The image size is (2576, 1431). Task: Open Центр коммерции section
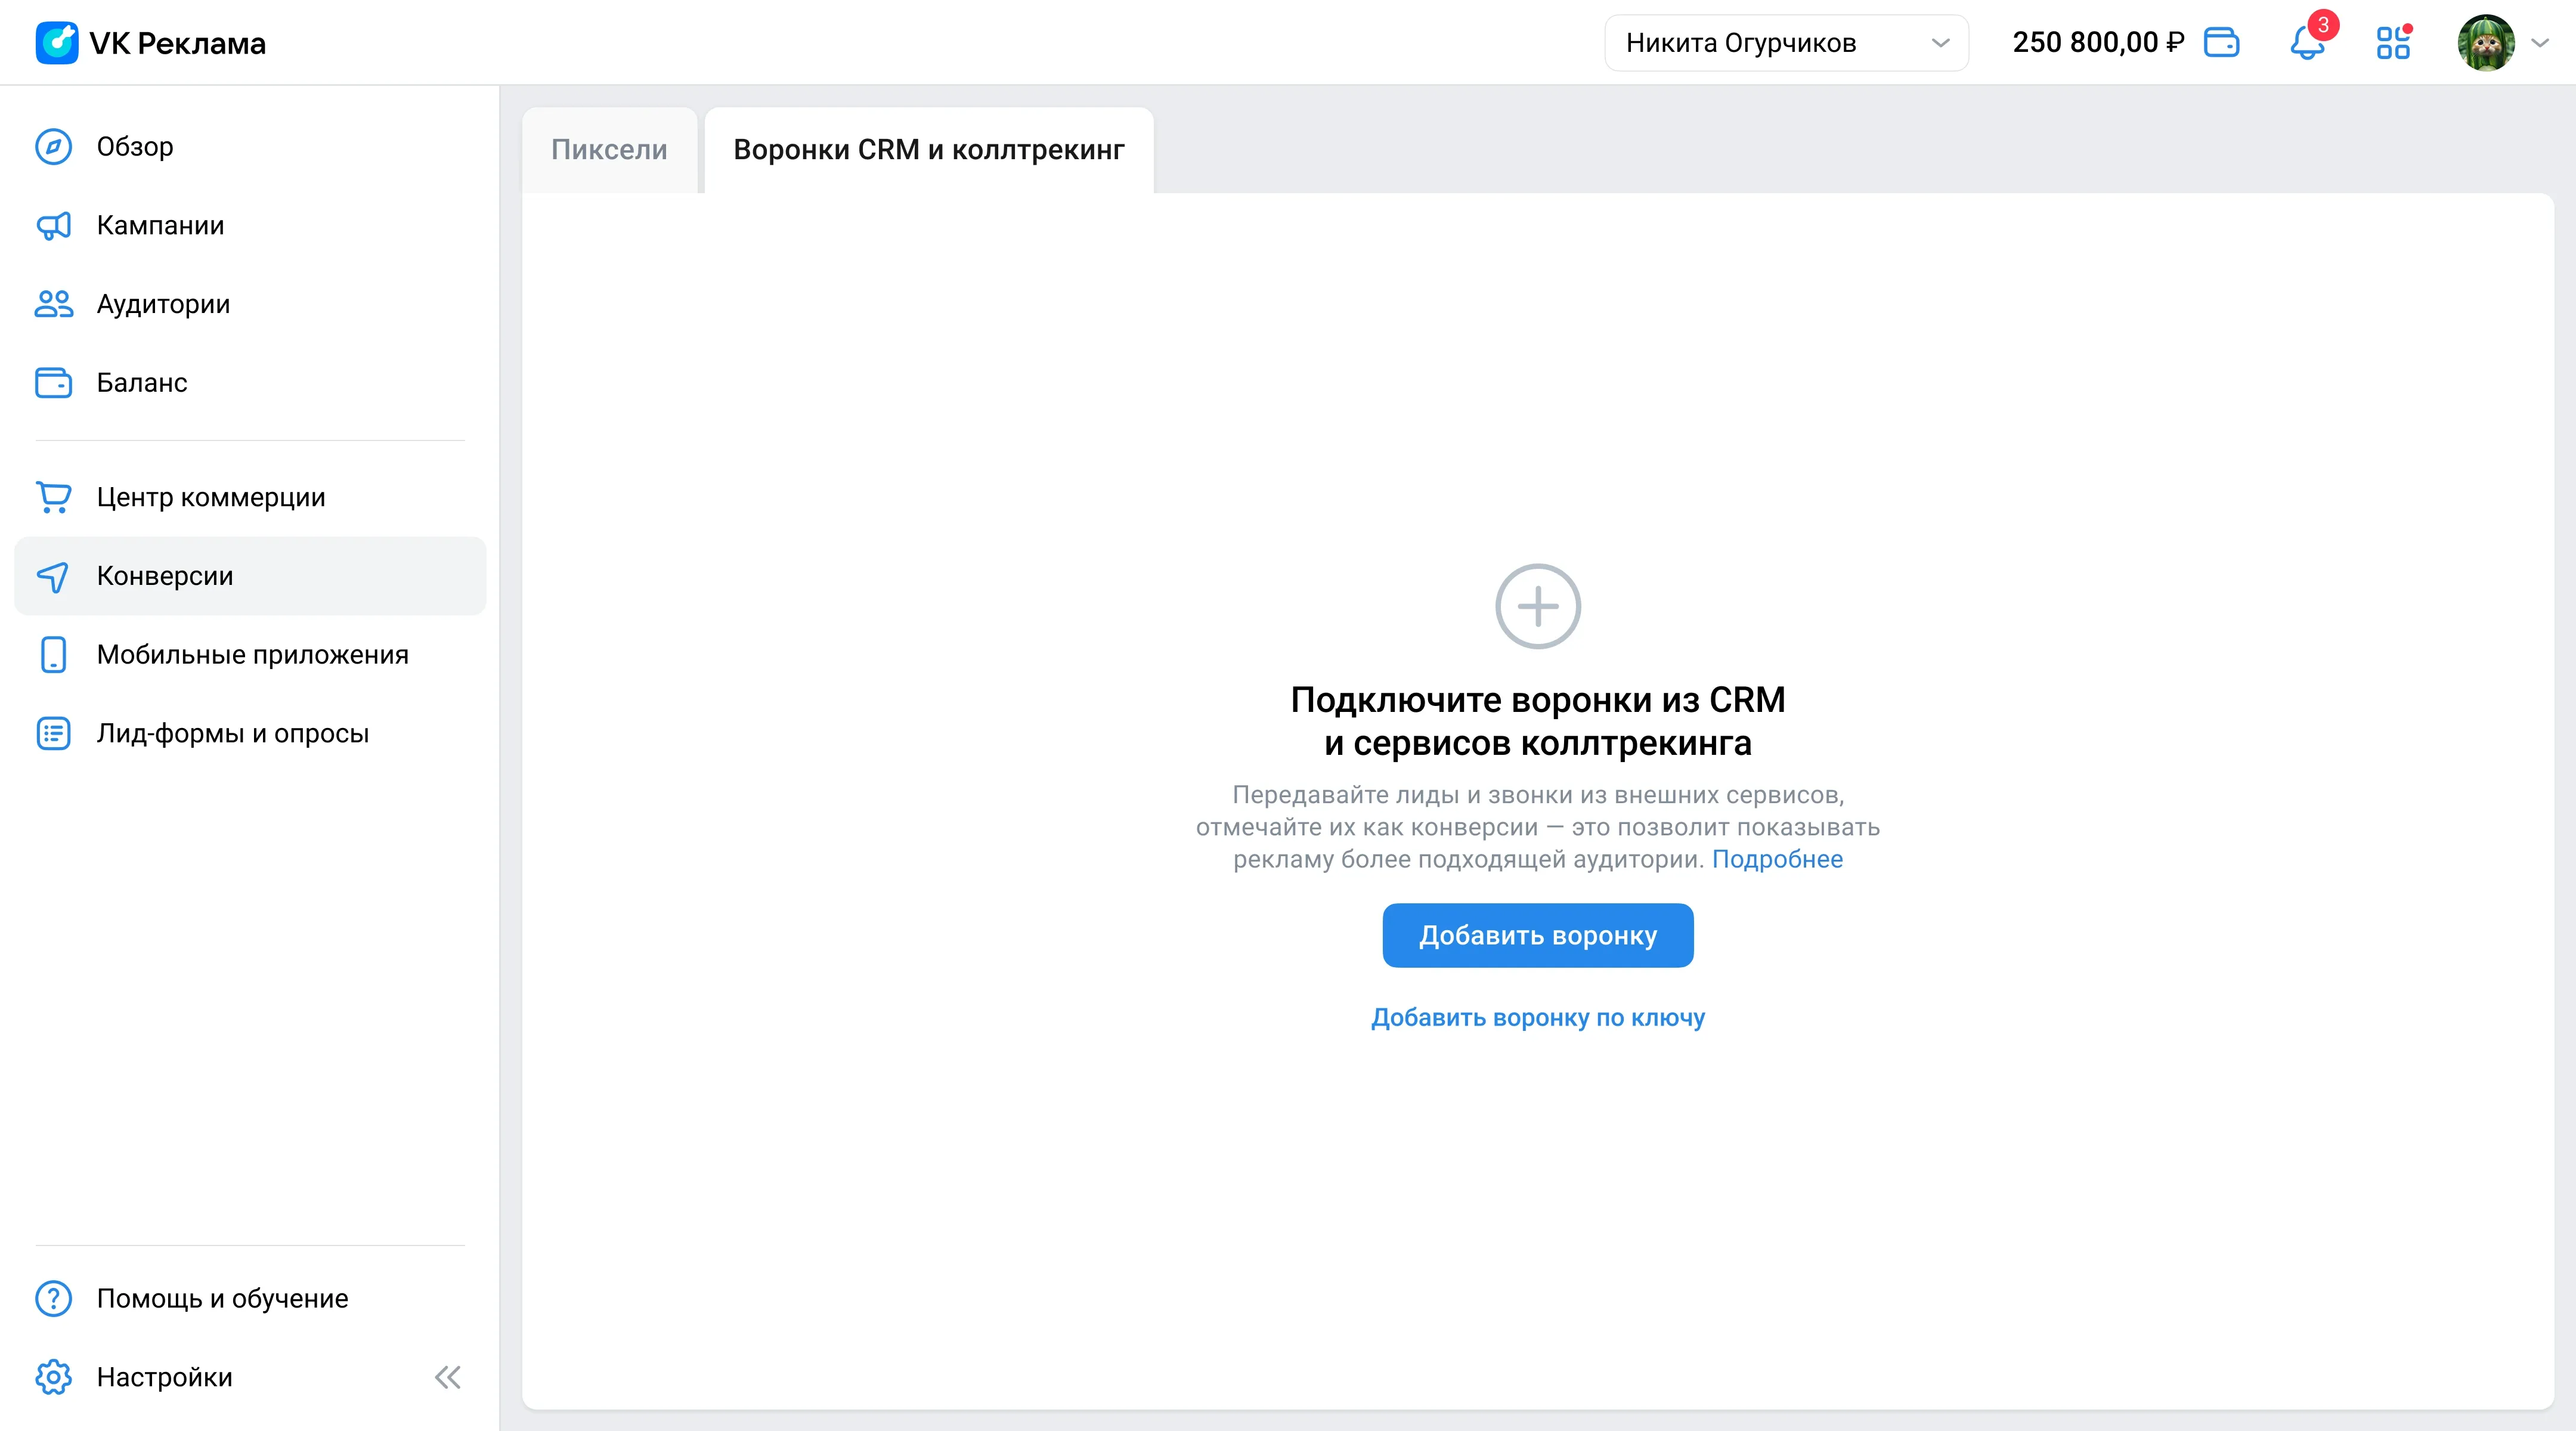[x=250, y=497]
